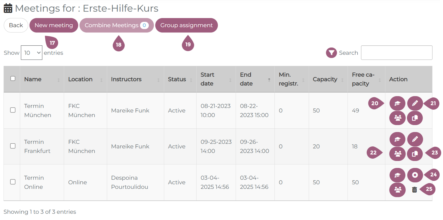Open participants icon for Termin Frankfurt
Image resolution: width=443 pixels, height=220 pixels.
tap(397, 154)
